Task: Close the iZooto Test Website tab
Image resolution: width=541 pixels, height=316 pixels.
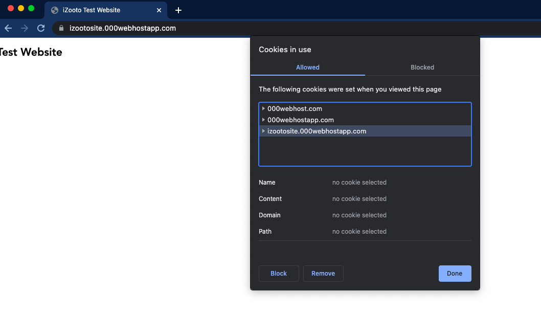Action: (159, 10)
